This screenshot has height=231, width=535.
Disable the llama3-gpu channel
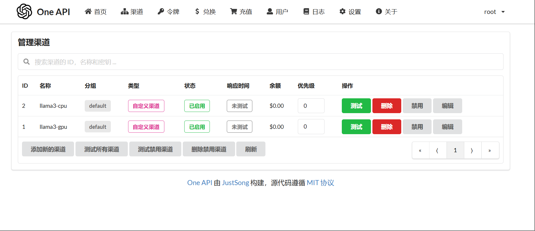point(417,127)
